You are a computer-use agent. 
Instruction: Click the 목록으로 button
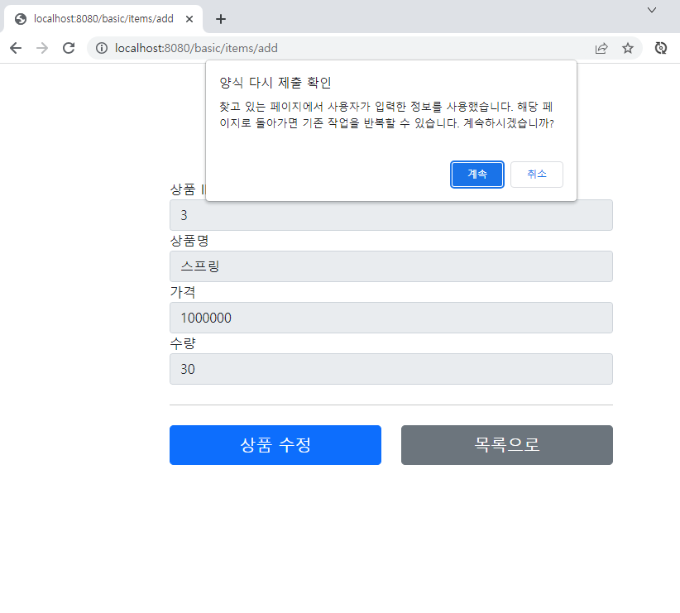click(506, 445)
